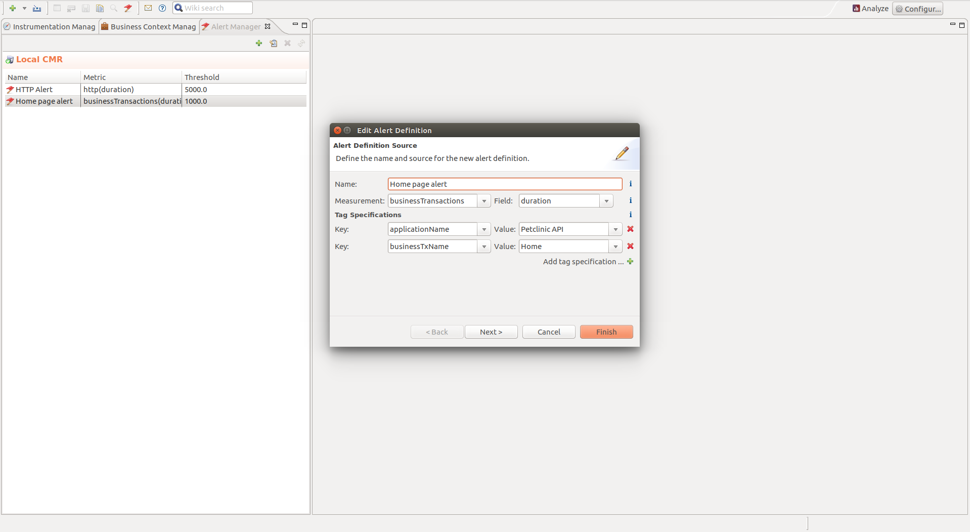Remove the applicationName tag specification
The image size is (970, 532).
coord(630,229)
